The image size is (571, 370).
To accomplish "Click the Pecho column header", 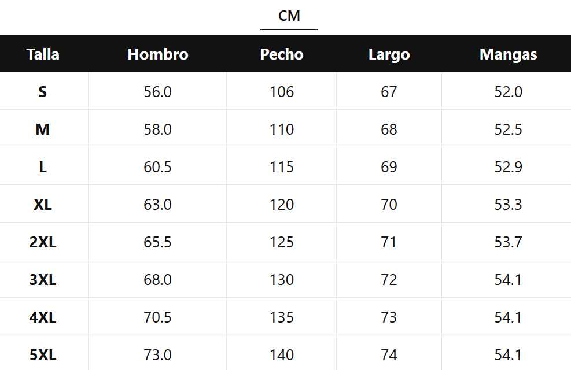I will pos(282,54).
